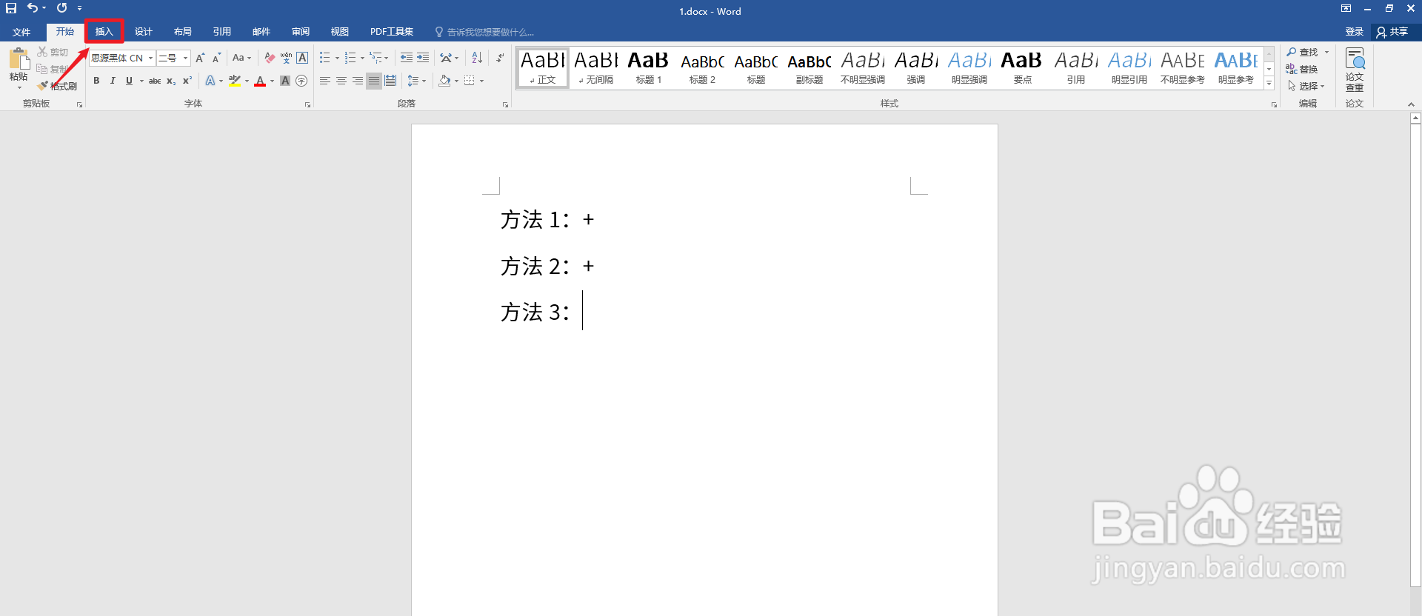Open the customize quick access toolbar arrow

pos(79,8)
